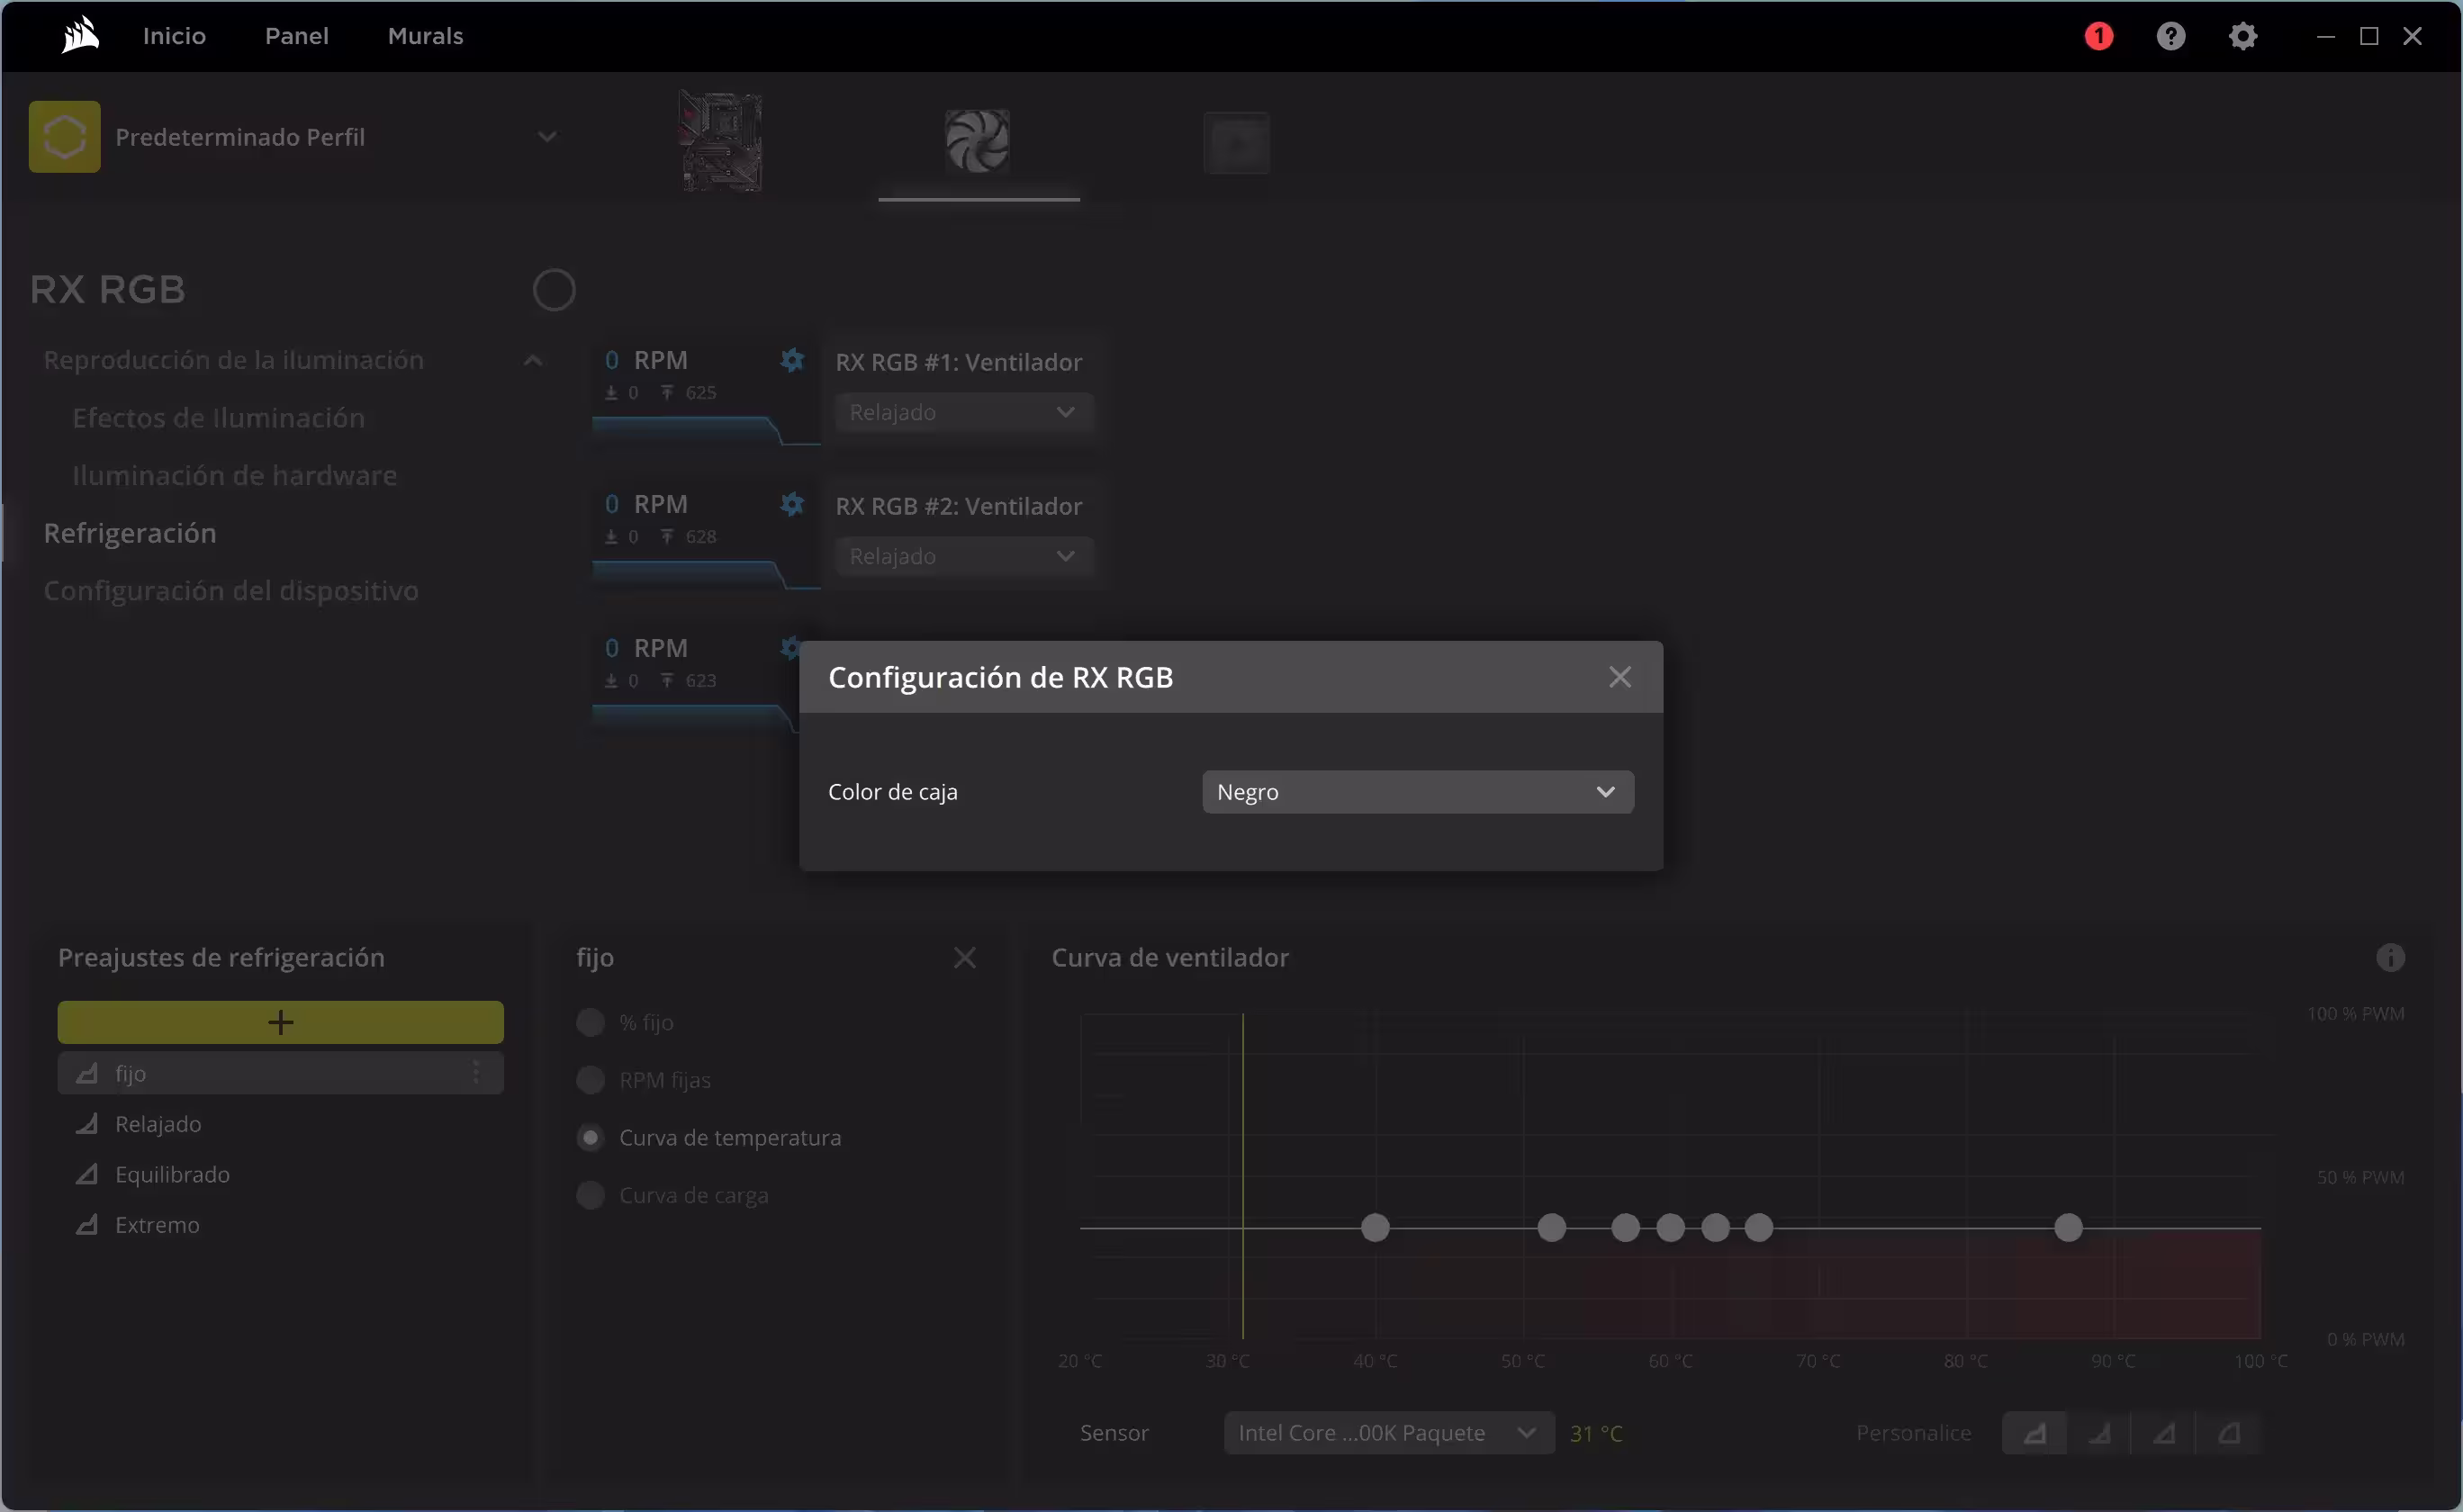
Task: Open the help question mark icon
Action: (x=2170, y=36)
